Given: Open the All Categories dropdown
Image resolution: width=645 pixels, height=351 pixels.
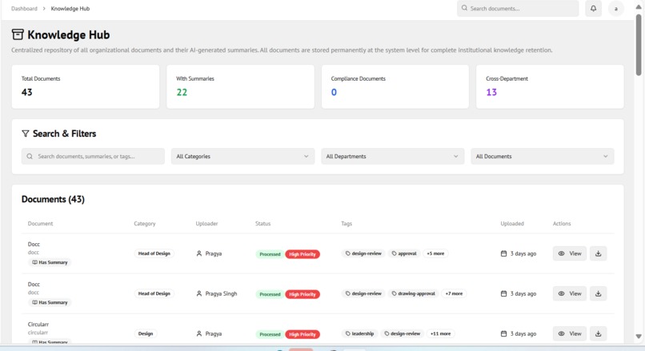Looking at the screenshot, I should point(242,156).
